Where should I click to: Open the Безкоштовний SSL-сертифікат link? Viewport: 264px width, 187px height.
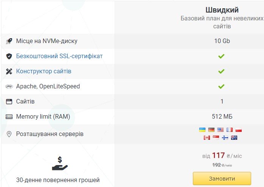click(x=59, y=56)
